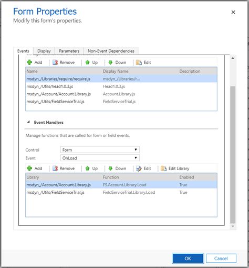Click Account.Library.js display name cell
249x268 pixels.
point(119,94)
